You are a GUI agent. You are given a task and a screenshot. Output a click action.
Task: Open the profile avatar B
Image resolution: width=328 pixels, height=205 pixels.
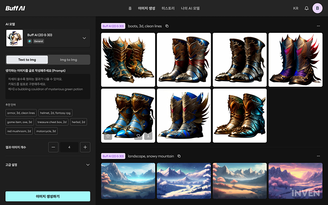click(317, 8)
